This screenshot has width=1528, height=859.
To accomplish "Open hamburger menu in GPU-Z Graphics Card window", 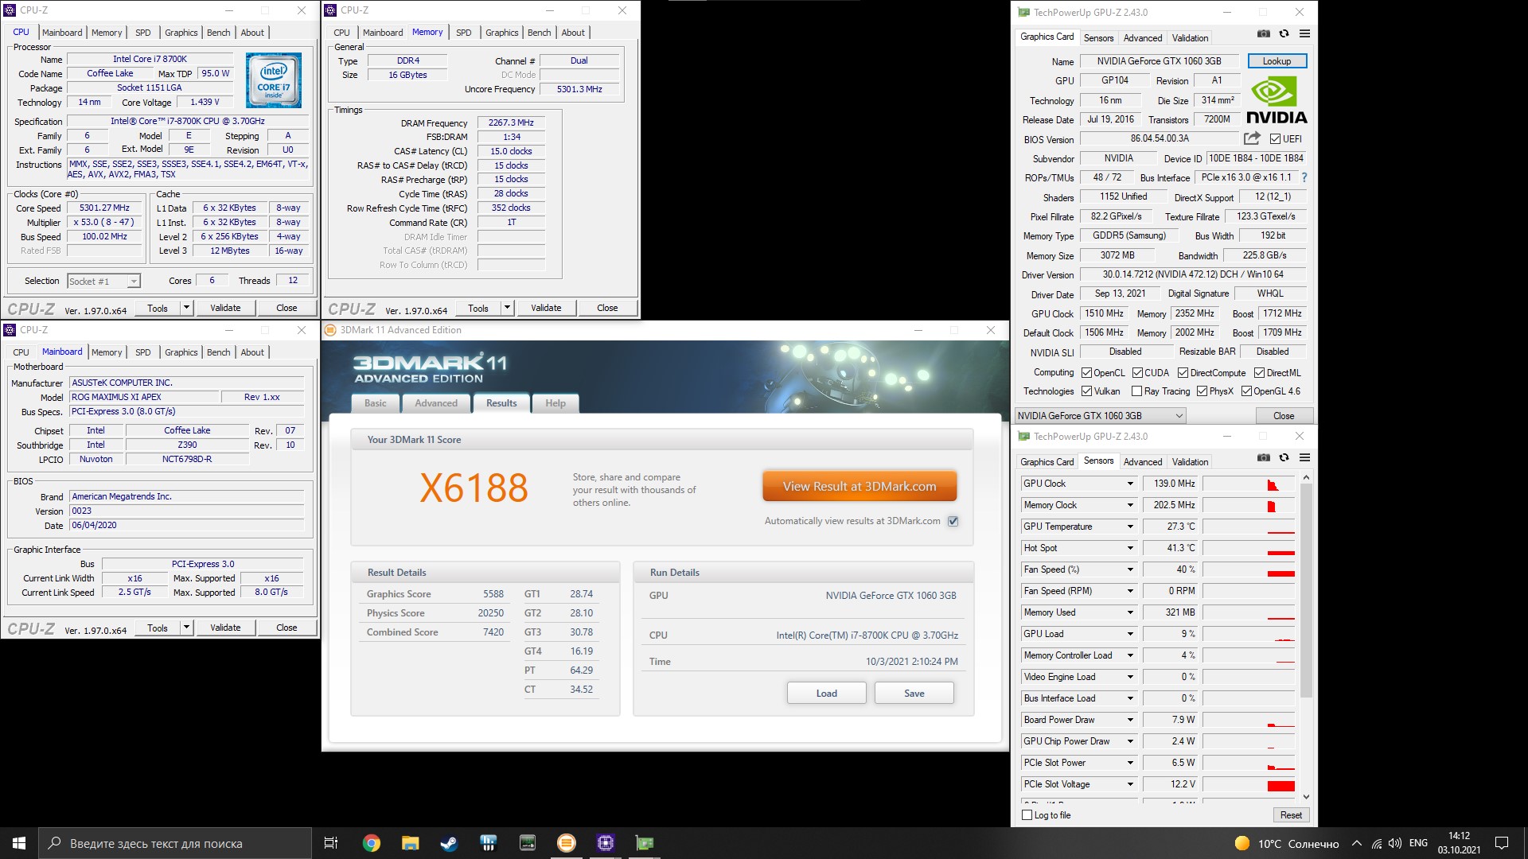I will 1304,33.
